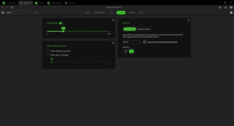Go back with the back arrow
The height and width of the screenshot is (126, 234).
[x=3, y=7]
